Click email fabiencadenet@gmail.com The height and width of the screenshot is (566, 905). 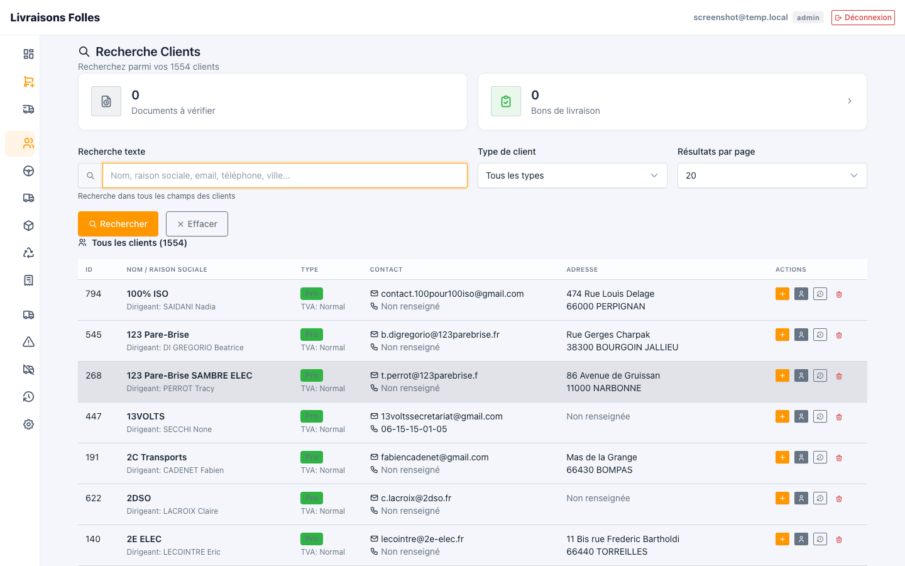[x=435, y=457]
